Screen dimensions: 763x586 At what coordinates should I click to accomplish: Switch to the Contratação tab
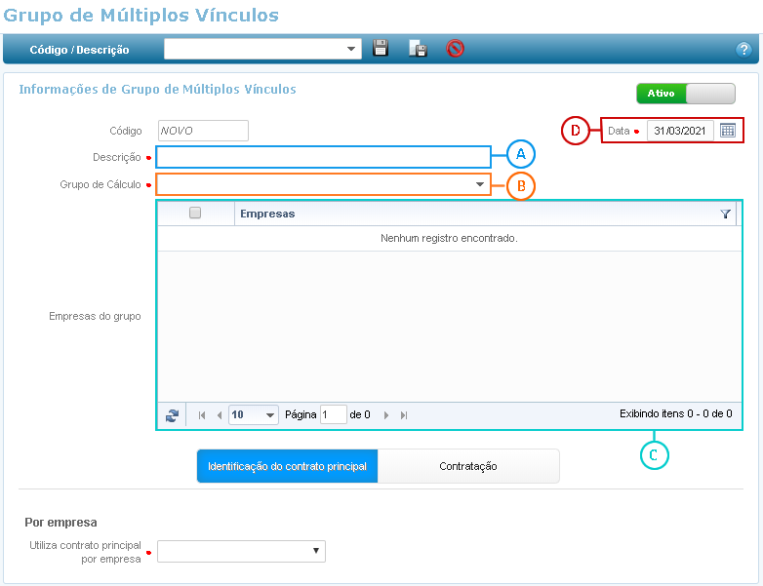[468, 466]
